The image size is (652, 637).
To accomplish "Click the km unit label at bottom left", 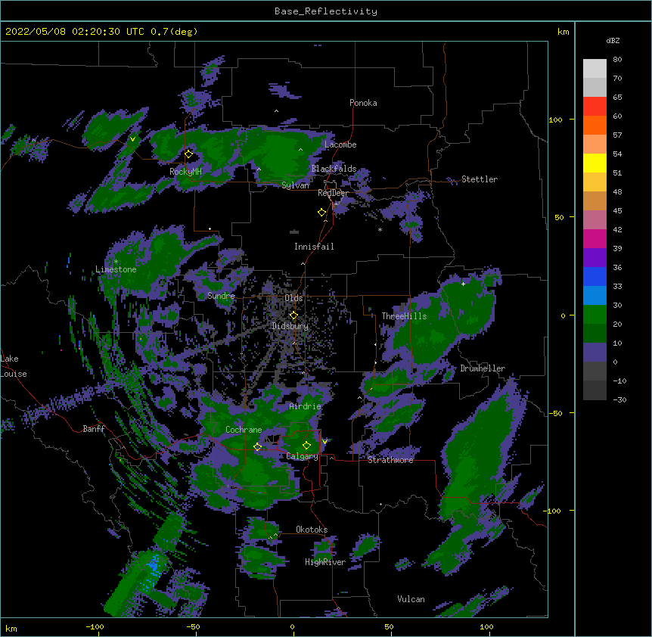I will point(11,628).
